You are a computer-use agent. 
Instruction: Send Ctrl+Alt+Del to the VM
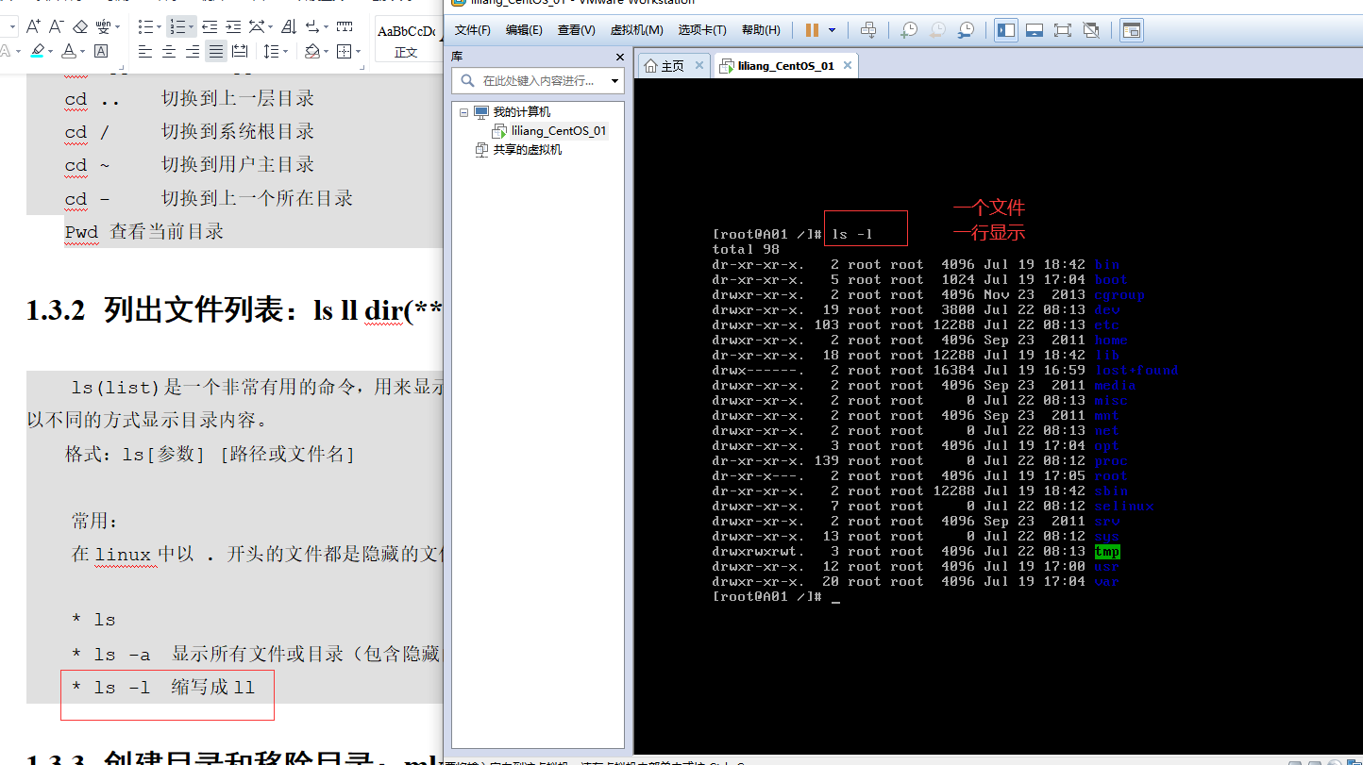click(x=868, y=30)
